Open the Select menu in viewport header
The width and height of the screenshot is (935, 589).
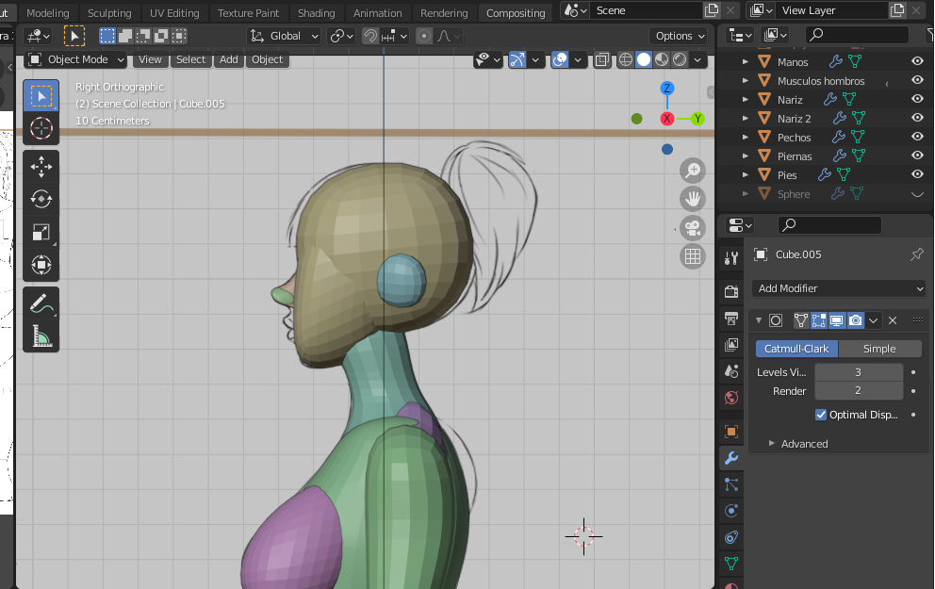190,59
